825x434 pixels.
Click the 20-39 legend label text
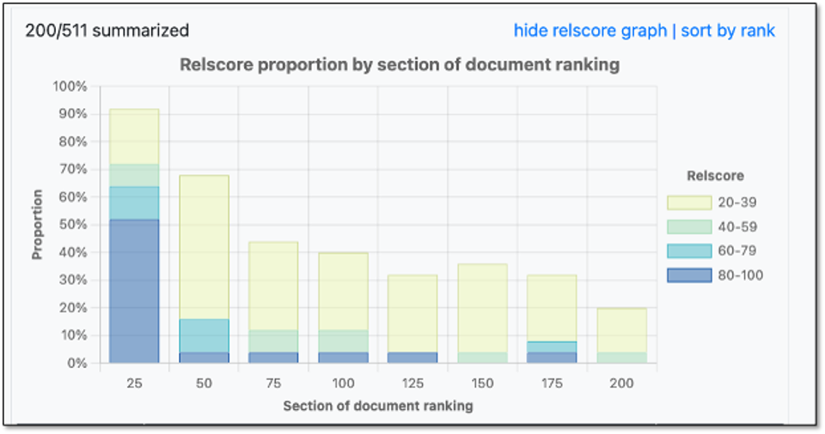pyautogui.click(x=738, y=202)
